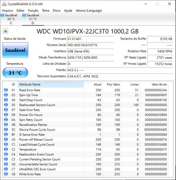Open the Ajuda menu

[x=68, y=10]
